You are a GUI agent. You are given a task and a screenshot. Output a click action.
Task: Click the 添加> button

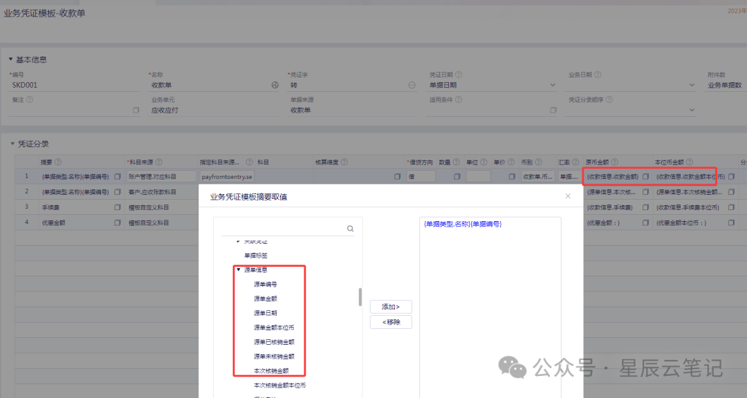pos(391,307)
